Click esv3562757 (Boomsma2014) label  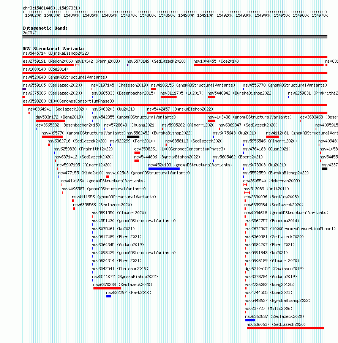pyautogui.click(x=272, y=221)
